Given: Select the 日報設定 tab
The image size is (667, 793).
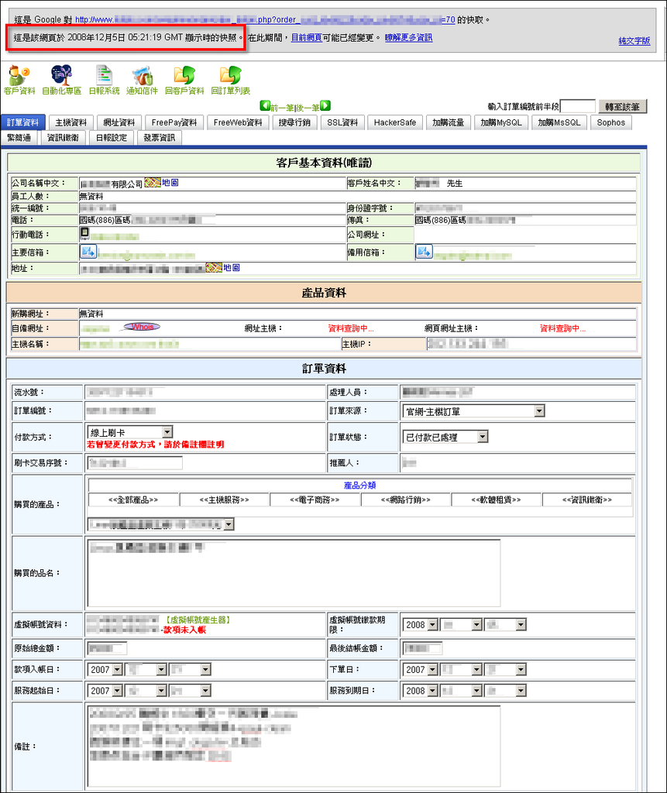Looking at the screenshot, I should [x=112, y=138].
